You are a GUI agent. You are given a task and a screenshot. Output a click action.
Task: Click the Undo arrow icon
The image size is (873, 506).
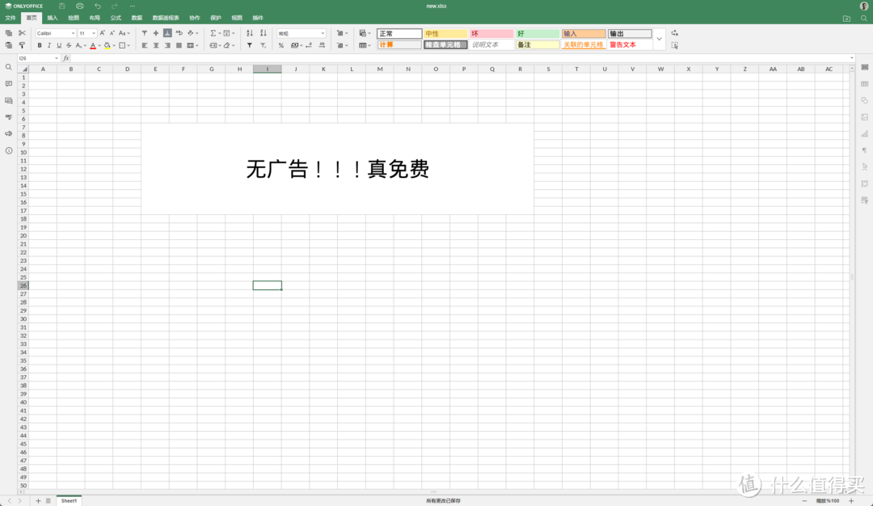point(97,6)
